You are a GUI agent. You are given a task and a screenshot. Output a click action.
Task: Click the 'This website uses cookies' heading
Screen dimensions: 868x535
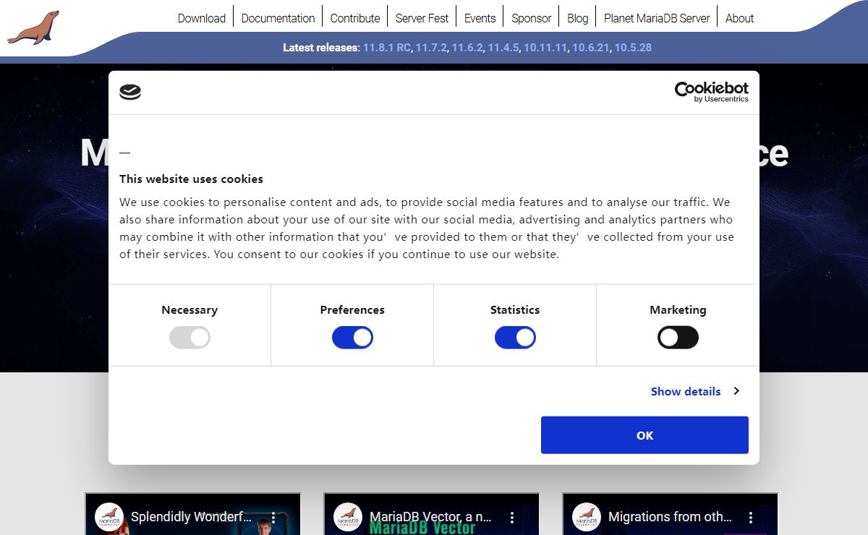point(191,179)
